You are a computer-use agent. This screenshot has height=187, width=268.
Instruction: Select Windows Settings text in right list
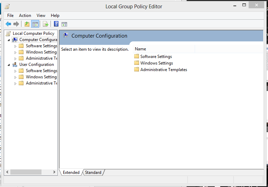[x=157, y=63]
